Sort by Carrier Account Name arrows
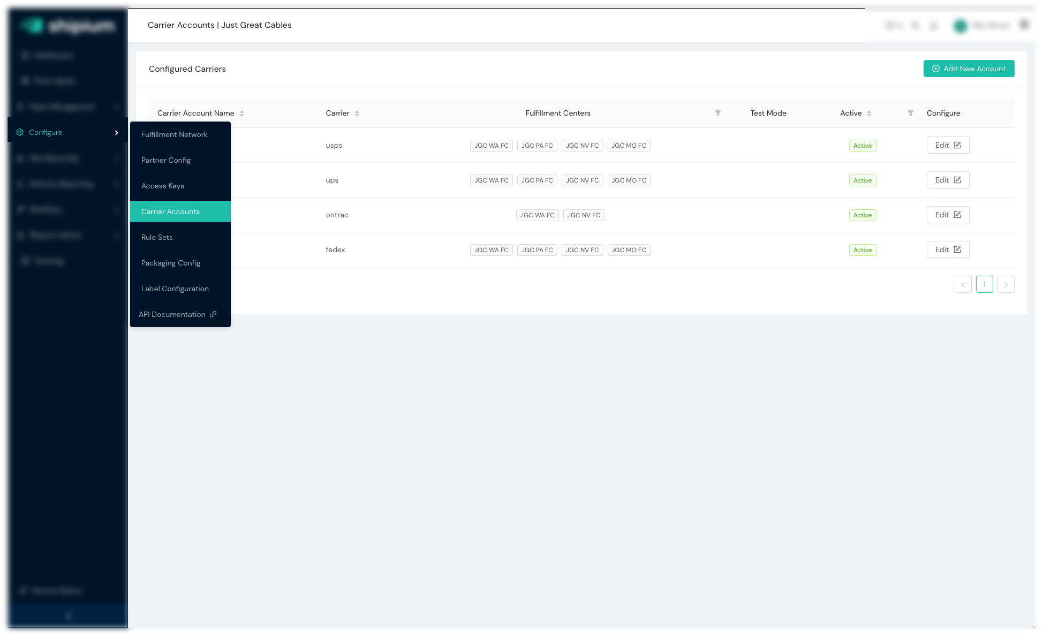This screenshot has height=636, width=1043. click(x=241, y=113)
